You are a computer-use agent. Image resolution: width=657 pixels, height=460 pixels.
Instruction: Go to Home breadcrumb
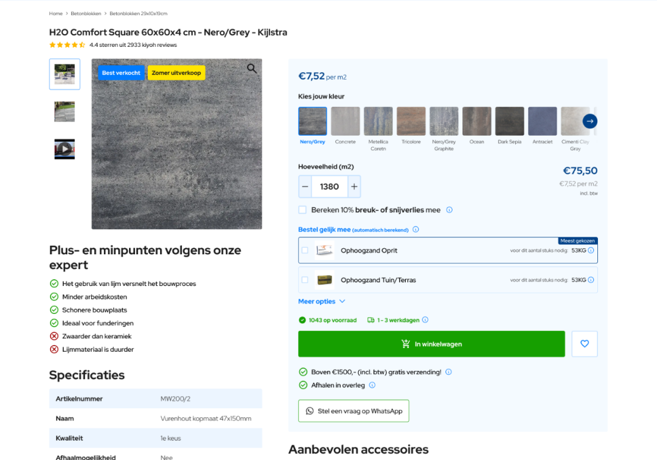[56, 13]
